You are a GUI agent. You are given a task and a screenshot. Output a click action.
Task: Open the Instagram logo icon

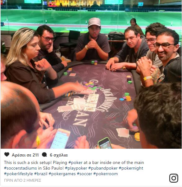(x=174, y=178)
